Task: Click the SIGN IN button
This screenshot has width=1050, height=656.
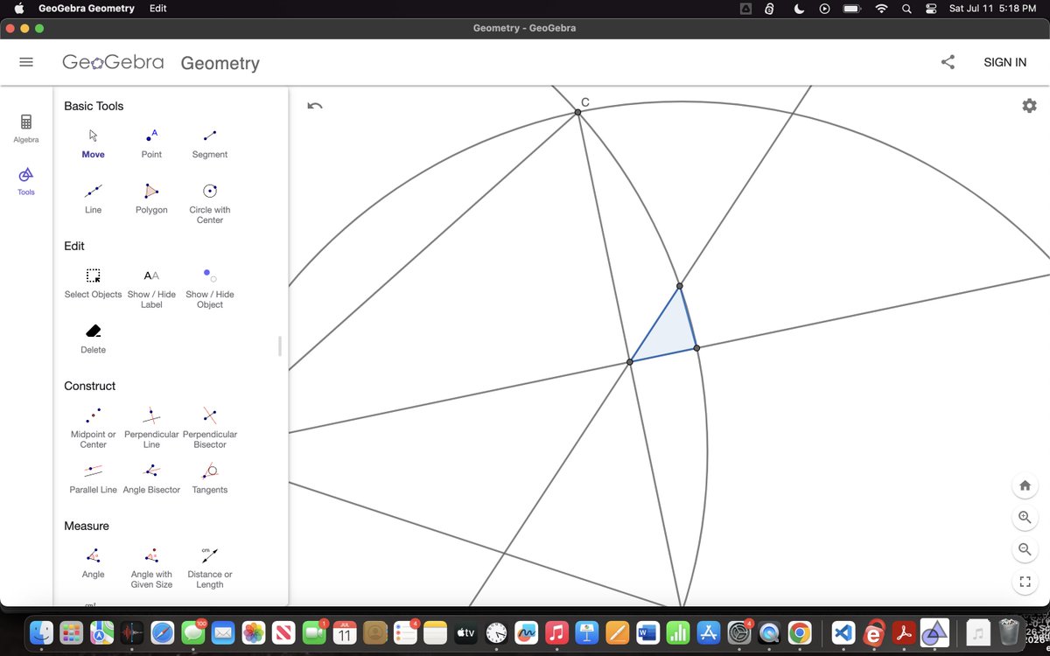Action: [1005, 62]
